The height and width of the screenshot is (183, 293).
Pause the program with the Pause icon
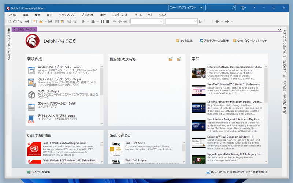point(103,22)
